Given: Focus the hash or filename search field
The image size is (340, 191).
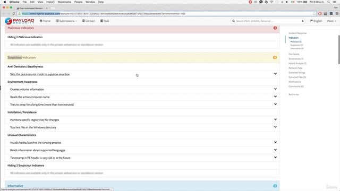Looking at the screenshot, I should 268,21.
